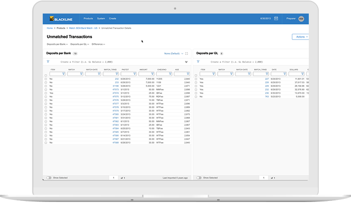This screenshot has height=203, width=351.
Task: Check the bank row with check number 11255
Action: click(x=46, y=79)
